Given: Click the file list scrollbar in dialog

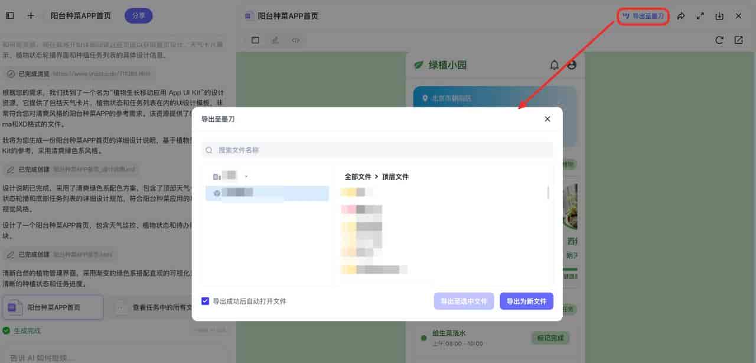Looking at the screenshot, I should point(549,192).
